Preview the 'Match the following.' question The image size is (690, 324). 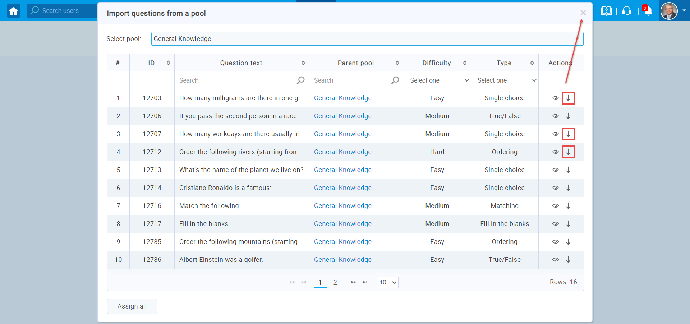click(556, 206)
